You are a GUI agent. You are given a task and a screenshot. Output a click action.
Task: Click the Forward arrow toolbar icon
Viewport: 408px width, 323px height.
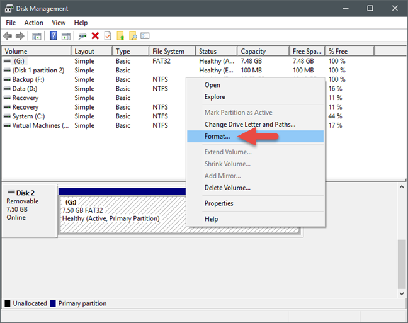coord(20,36)
